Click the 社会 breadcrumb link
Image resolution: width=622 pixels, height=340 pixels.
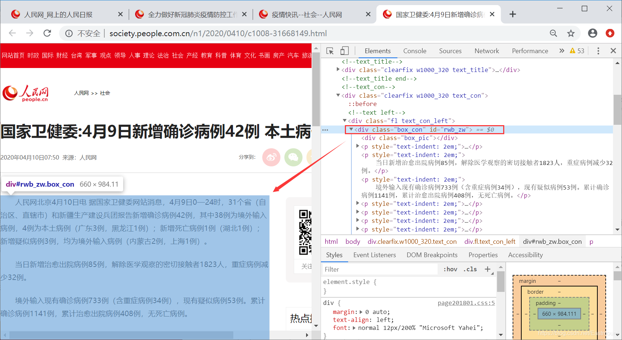[x=105, y=93]
